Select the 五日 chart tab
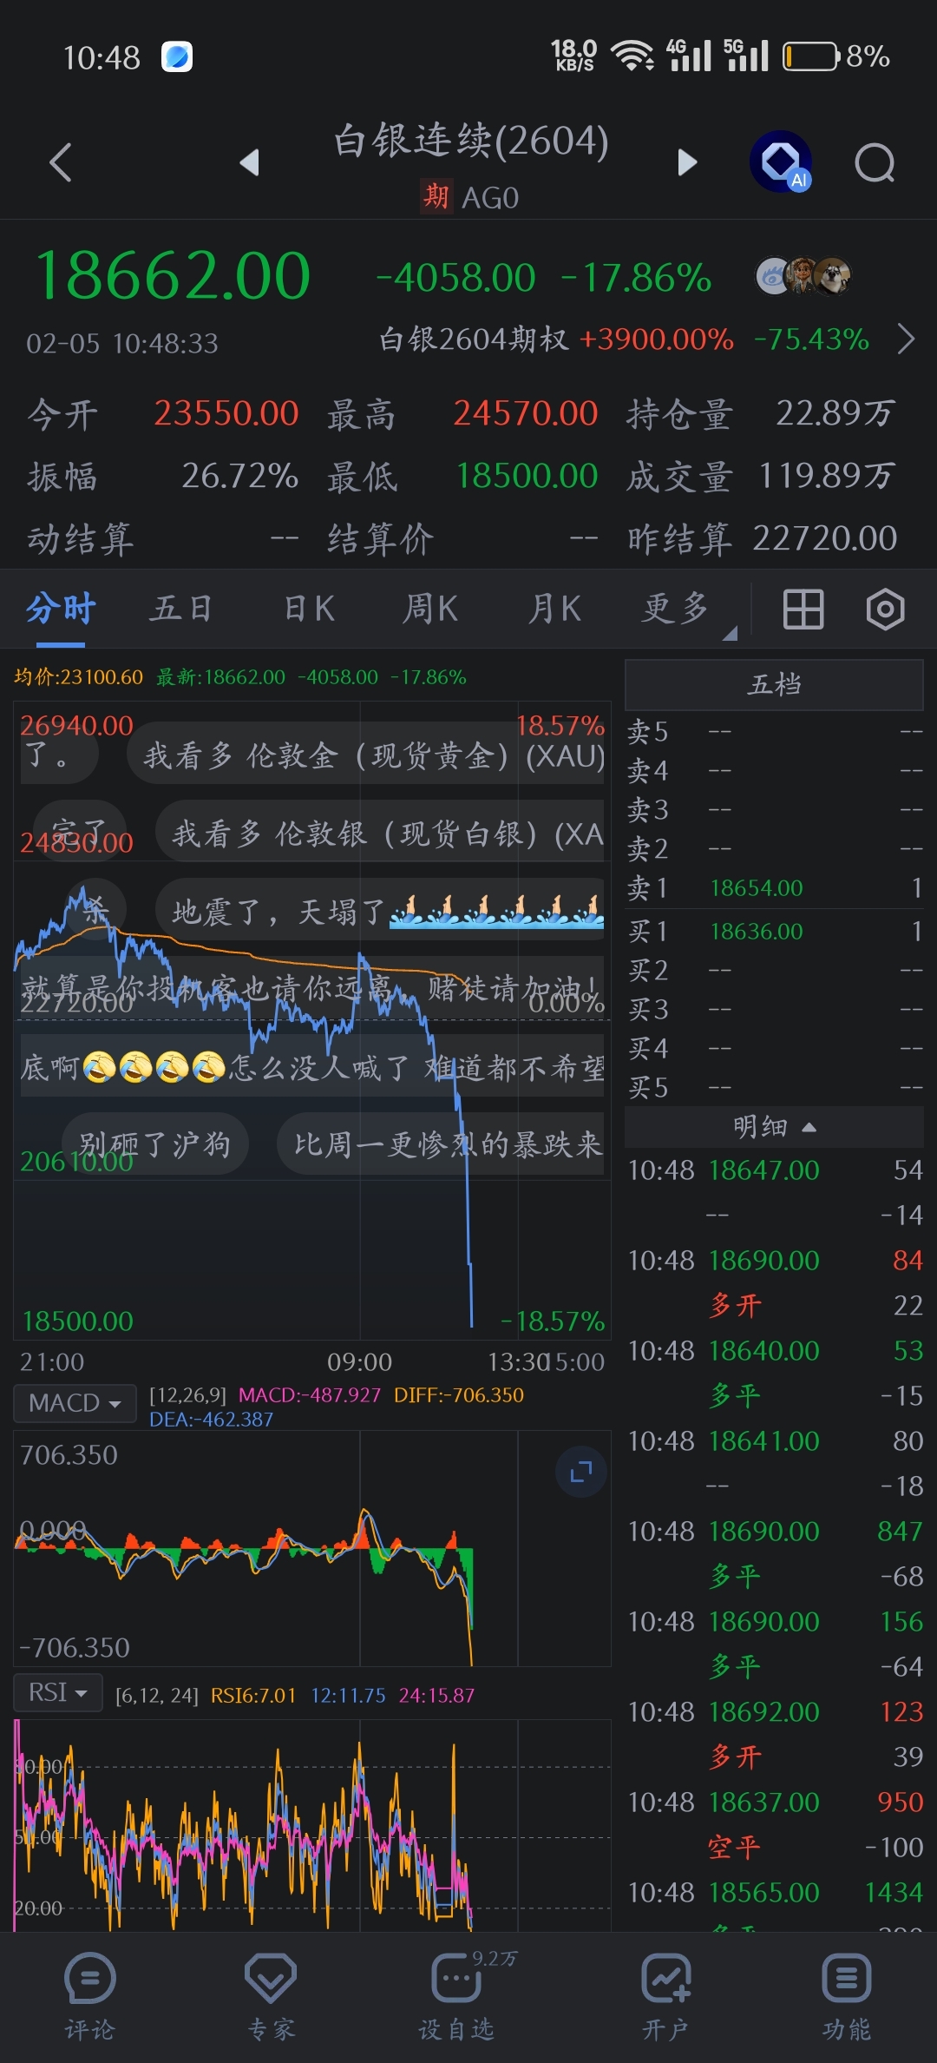Screen dimensions: 937x2063 [181, 608]
